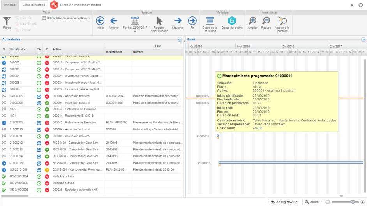Enable 'Utilizar filtro en la línea del tiempo' checkbox
Screen dimensions: 367x206
click(44, 18)
